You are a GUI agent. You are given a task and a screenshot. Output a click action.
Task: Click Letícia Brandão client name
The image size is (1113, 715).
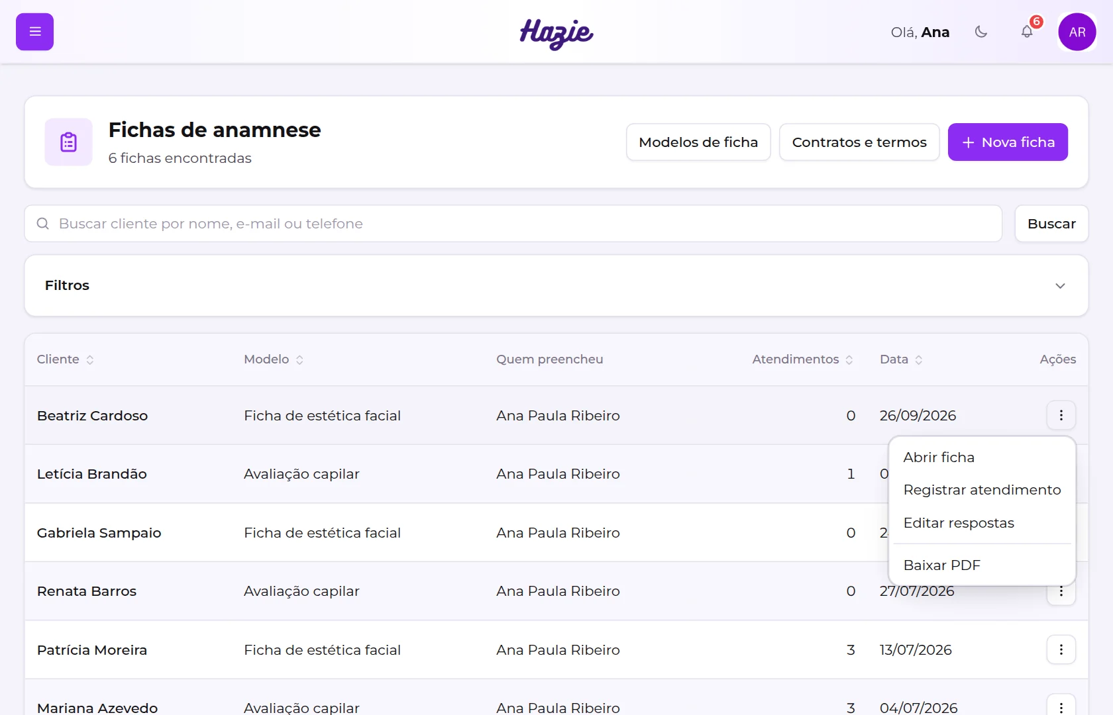click(92, 474)
